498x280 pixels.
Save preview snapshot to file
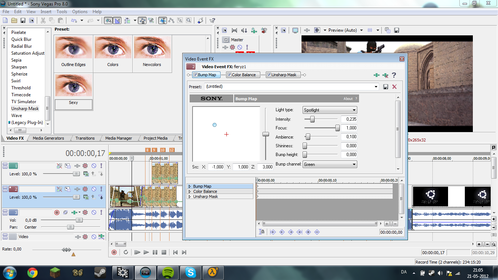[397, 30]
